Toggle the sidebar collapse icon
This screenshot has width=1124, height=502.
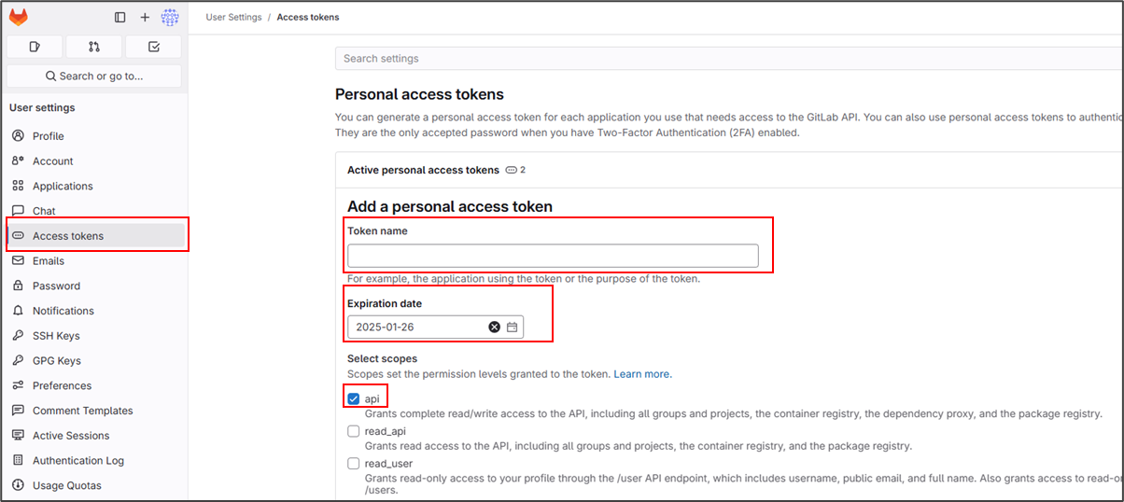pos(119,17)
